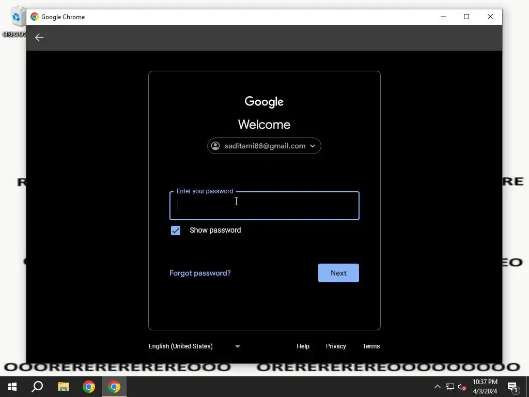Select the active Chrome window taskbar icon
This screenshot has height=397, width=529.
114,387
